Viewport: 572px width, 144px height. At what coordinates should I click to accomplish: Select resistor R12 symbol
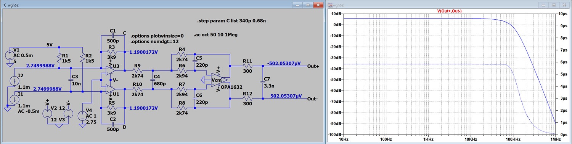point(247,98)
